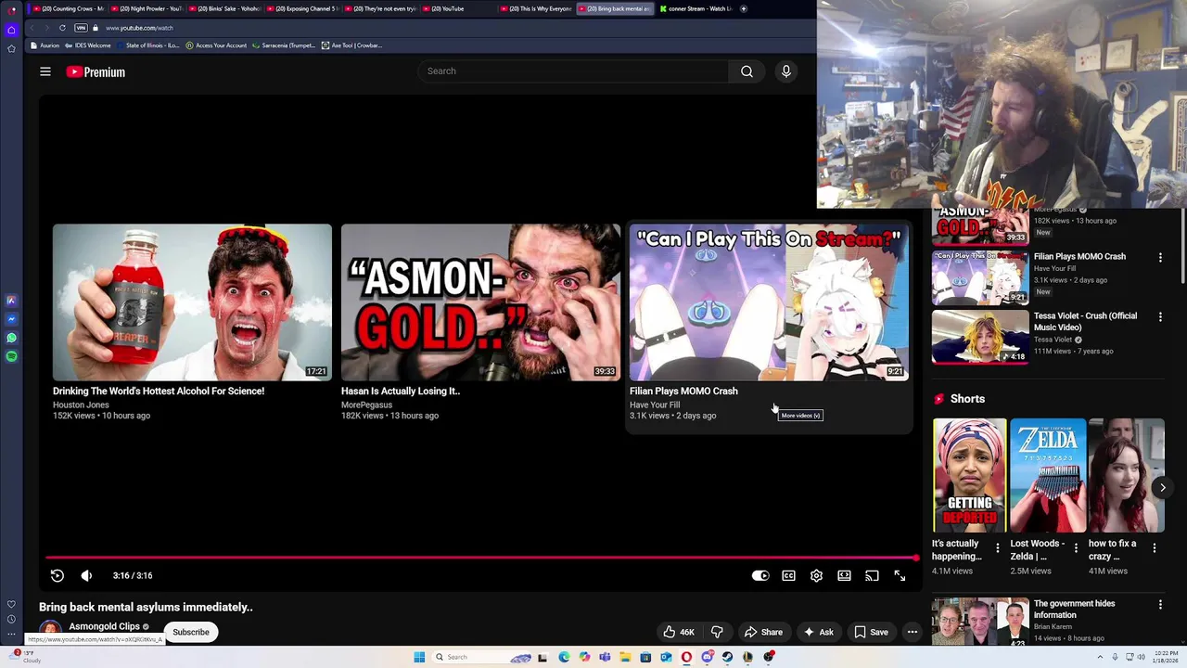Focus the YouTube search field
1187x668 pixels.
pos(573,71)
